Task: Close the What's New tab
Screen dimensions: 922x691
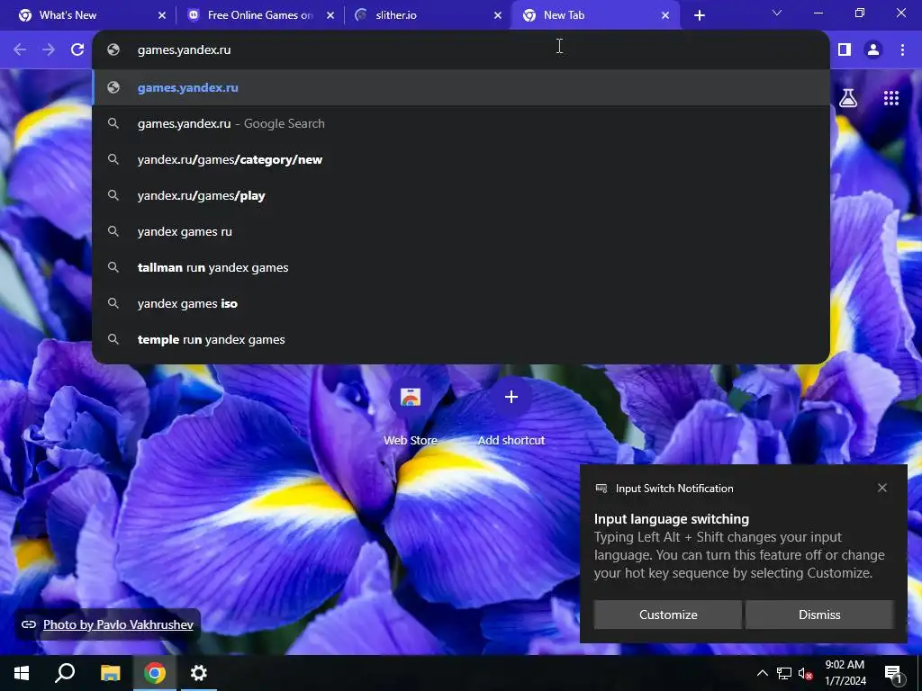Action: 162,15
